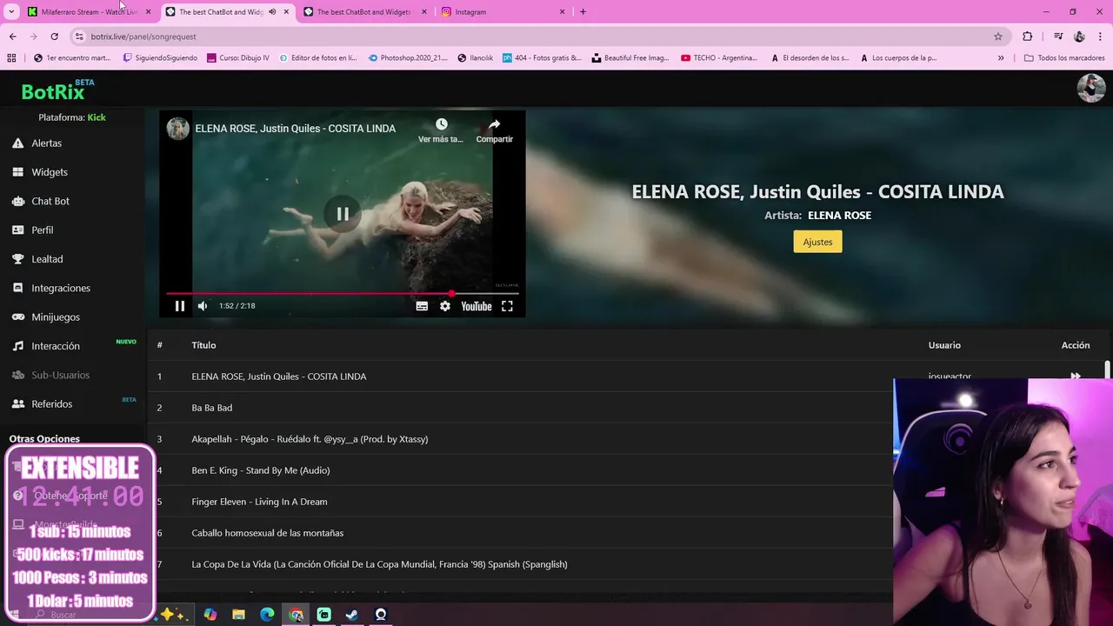Toggle subtitles on the video player
The width and height of the screenshot is (1113, 626).
422,306
